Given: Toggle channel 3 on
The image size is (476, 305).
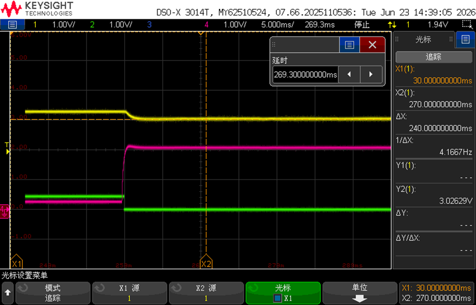Looking at the screenshot, I should coord(149,25).
